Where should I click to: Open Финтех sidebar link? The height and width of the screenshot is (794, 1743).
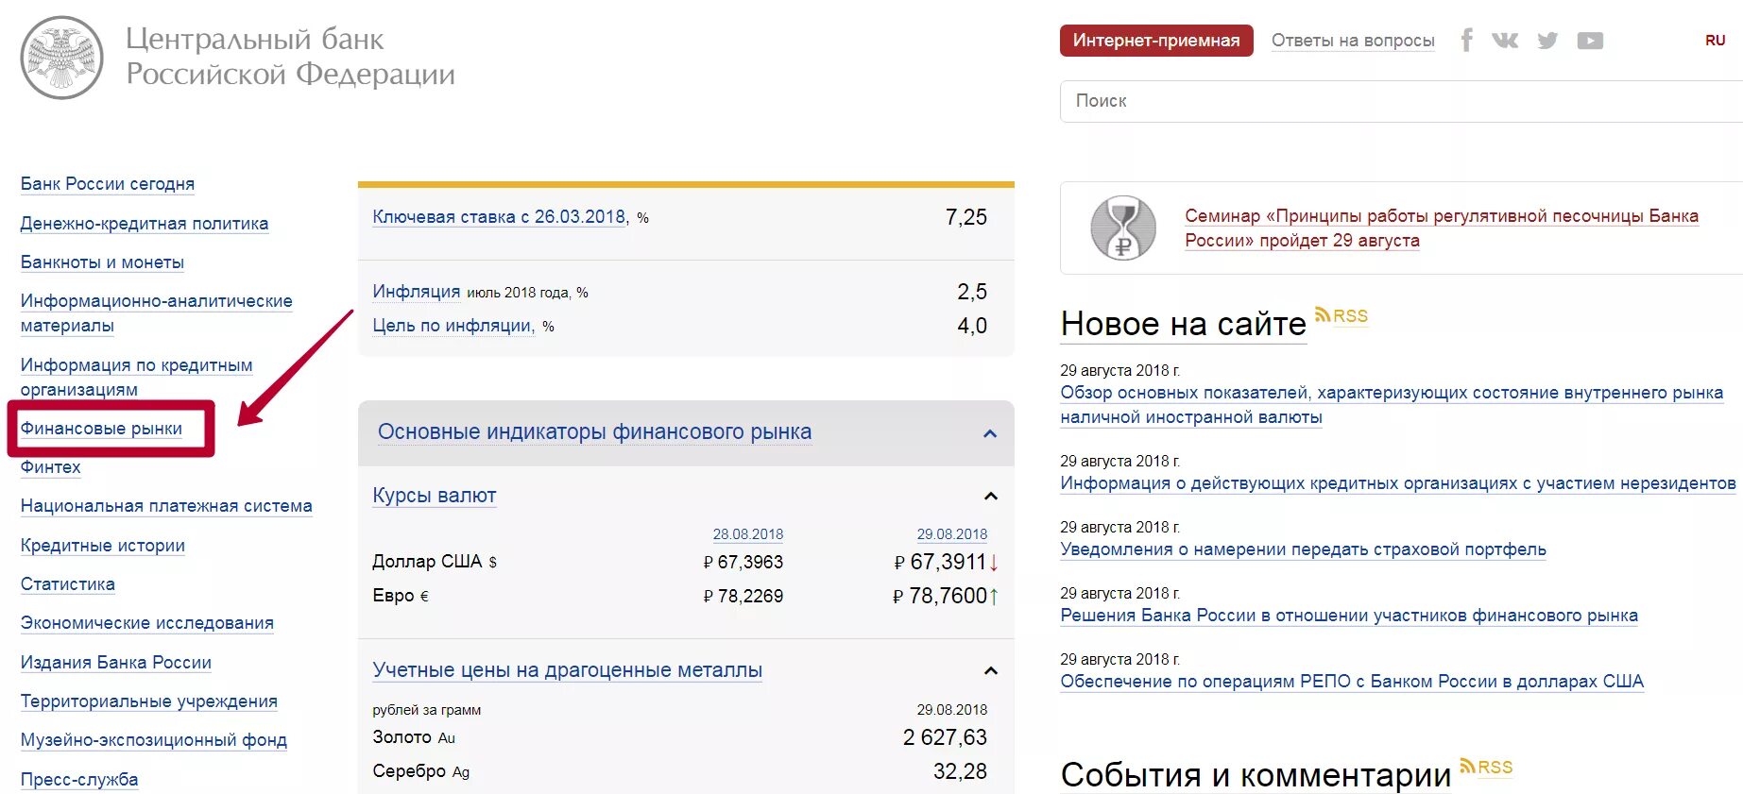pyautogui.click(x=51, y=467)
